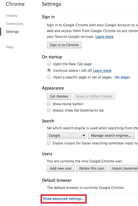Select Settings in the sidebar
The height and width of the screenshot is (206, 138).
point(12,32)
